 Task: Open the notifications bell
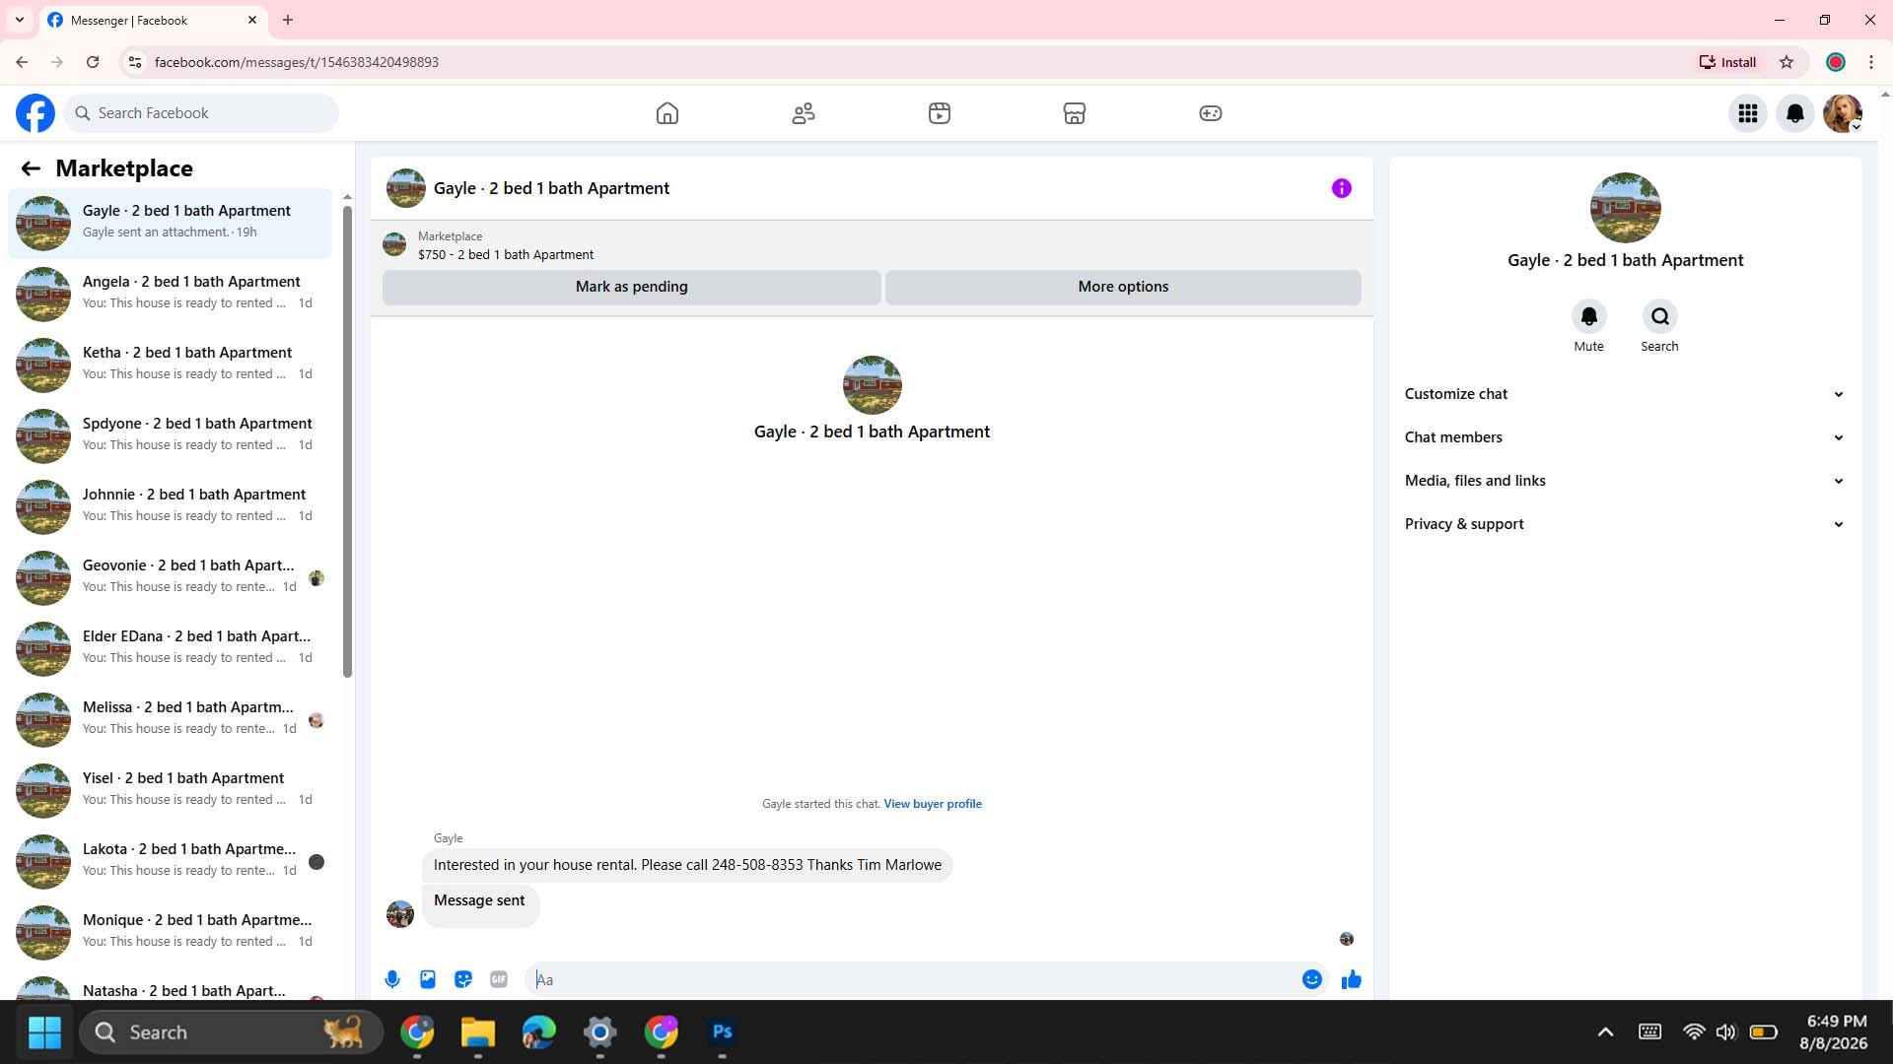pos(1795,113)
